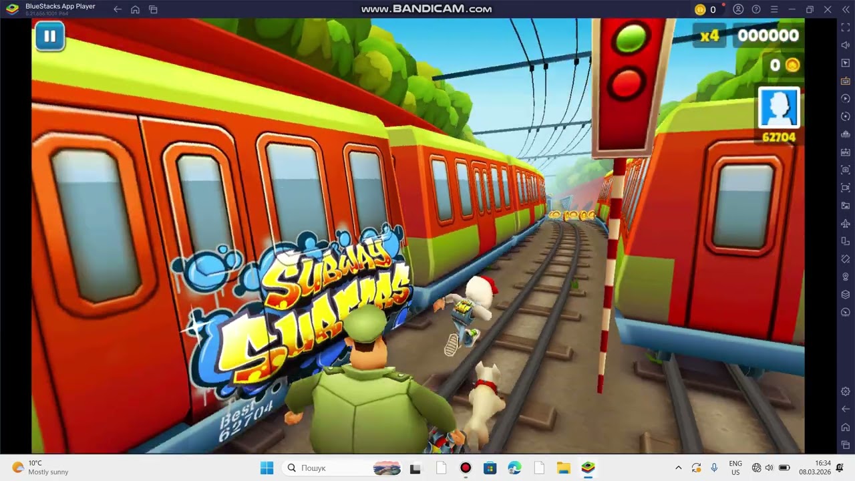
Task: Open the network icon in system tray
Action: pos(756,468)
